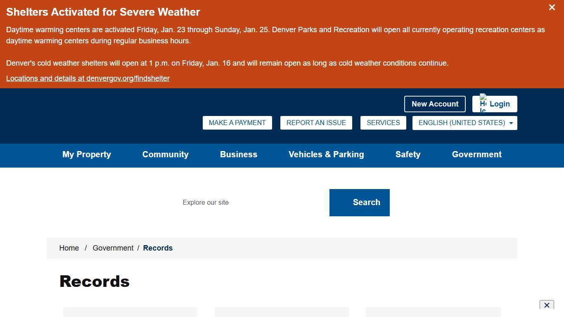The image size is (564, 317).
Task: Click the blue Search button
Action: 359,203
